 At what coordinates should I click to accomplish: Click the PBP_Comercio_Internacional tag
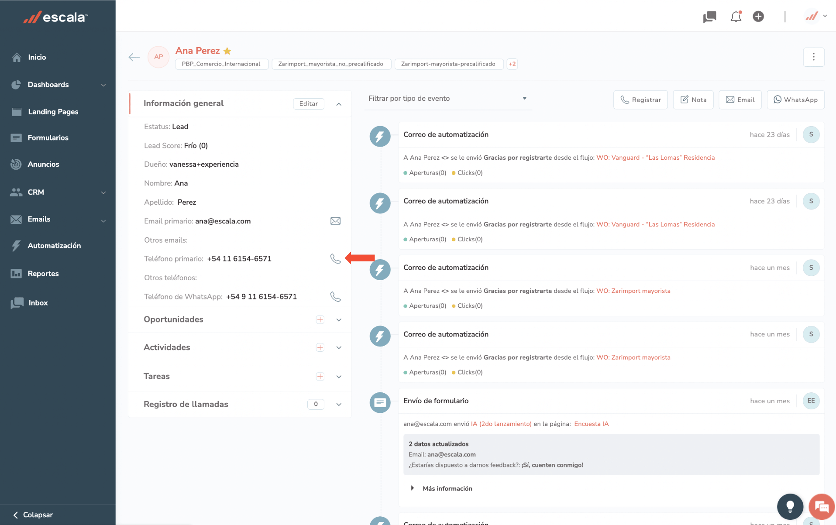tap(221, 64)
